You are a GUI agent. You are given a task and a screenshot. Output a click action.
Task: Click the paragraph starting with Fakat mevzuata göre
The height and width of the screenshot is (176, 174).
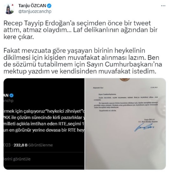point(83,61)
